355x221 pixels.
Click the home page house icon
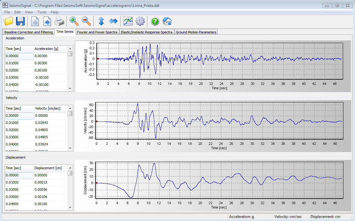[x=167, y=22]
